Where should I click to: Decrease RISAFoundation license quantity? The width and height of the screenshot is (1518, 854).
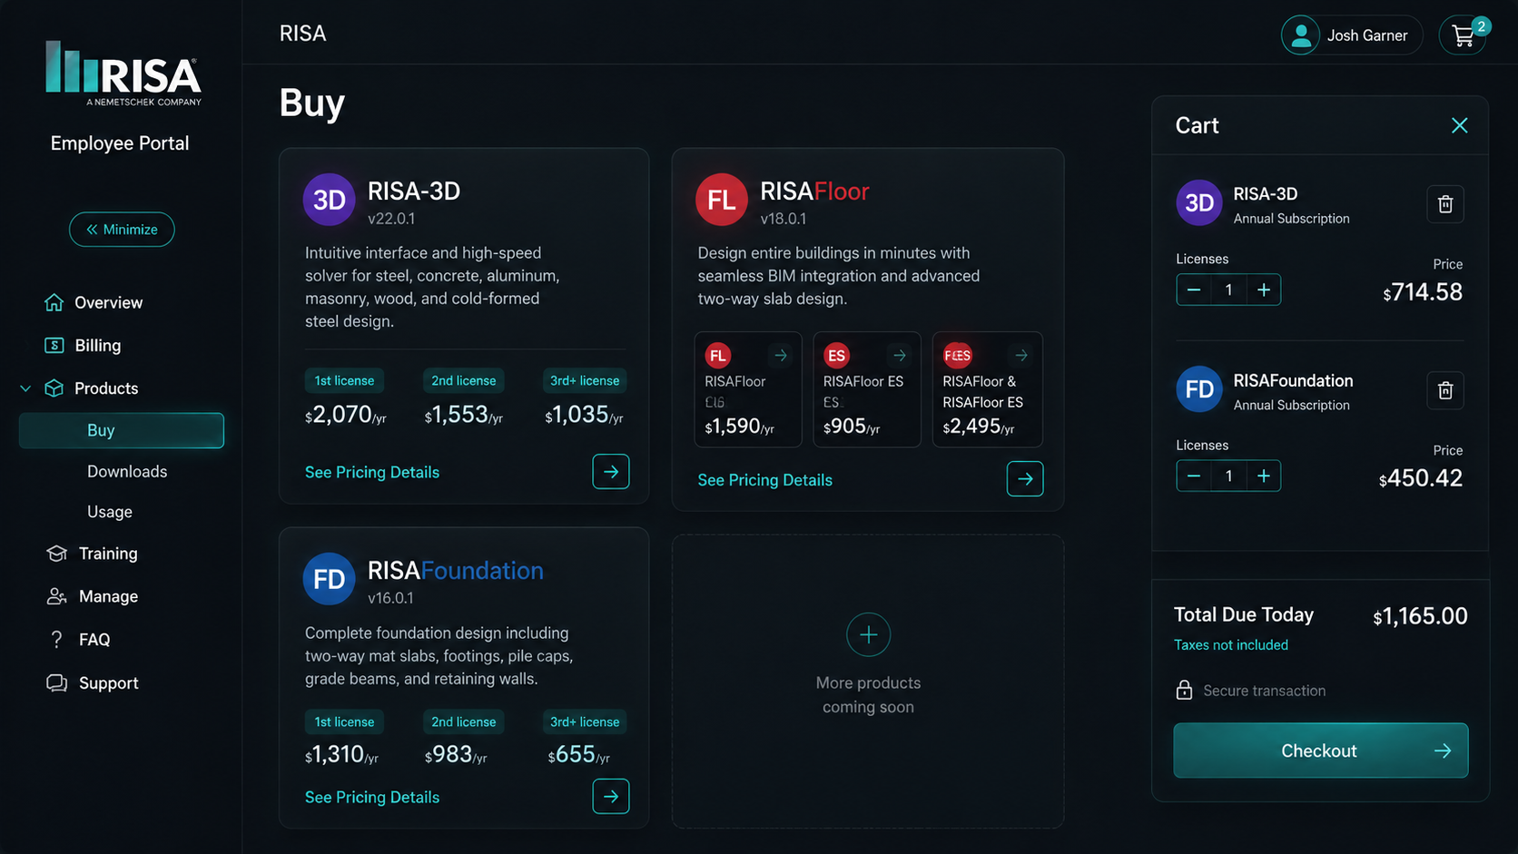(x=1194, y=476)
